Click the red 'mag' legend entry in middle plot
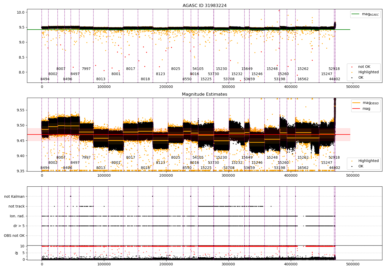The width and height of the screenshot is (386, 270). tap(362, 109)
